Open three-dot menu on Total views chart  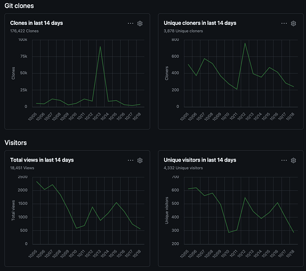(131, 160)
